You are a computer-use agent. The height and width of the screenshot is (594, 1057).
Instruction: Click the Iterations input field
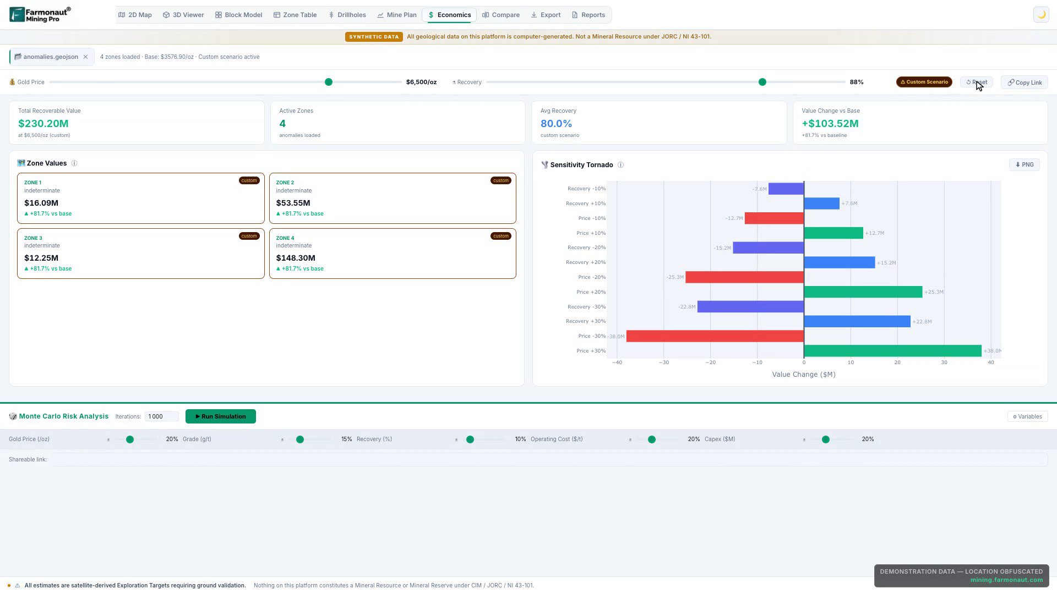[x=162, y=416]
